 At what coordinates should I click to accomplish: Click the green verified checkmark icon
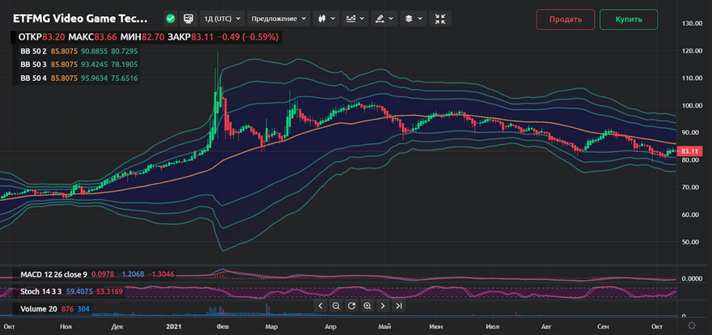[169, 18]
